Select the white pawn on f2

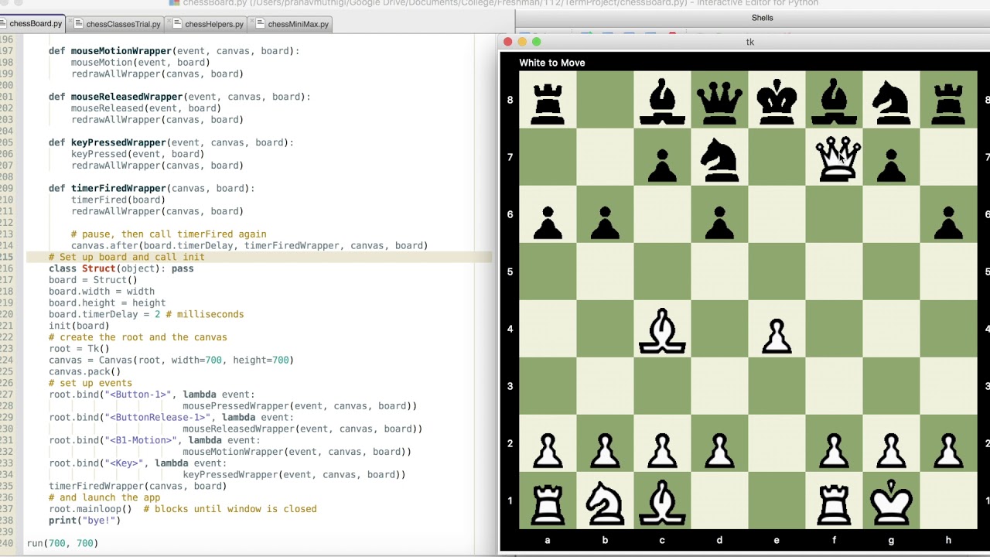point(834,451)
